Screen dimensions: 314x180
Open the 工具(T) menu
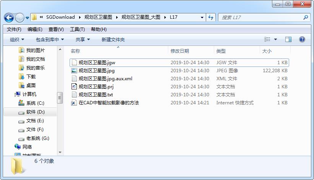pyautogui.click(x=77, y=29)
